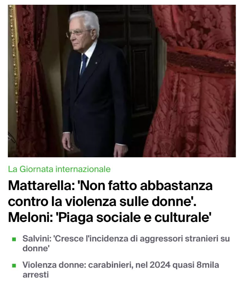
Task: Click the word 'arresti' under second bullet
Action: pyautogui.click(x=36, y=275)
